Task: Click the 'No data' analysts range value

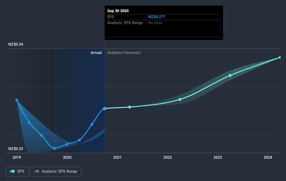Action: pos(155,23)
